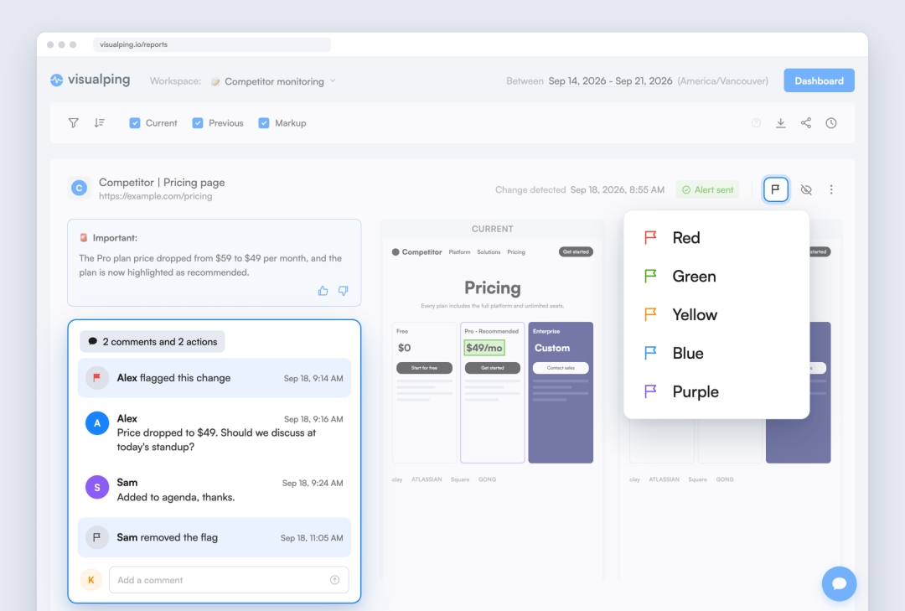Select the Important summary heading

[x=108, y=237]
